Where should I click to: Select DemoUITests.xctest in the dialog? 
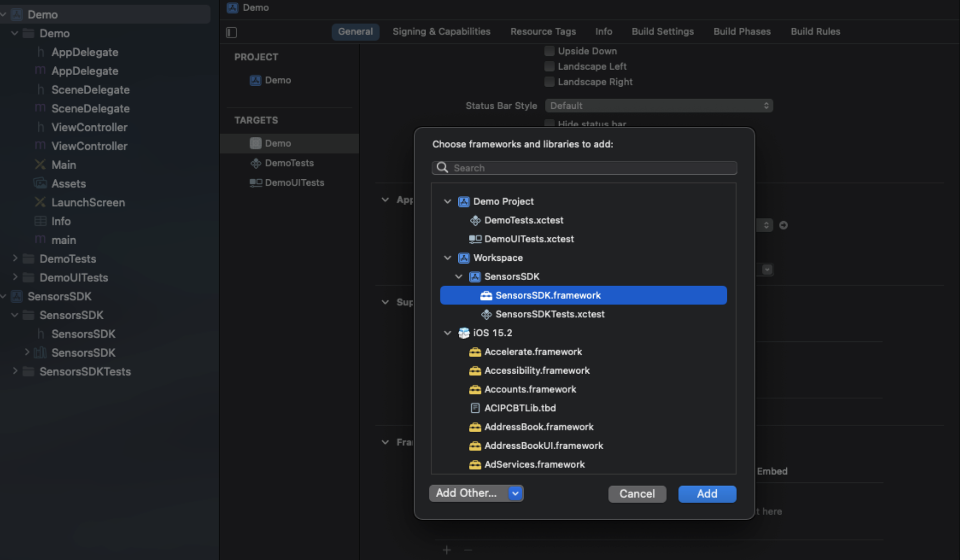[529, 239]
